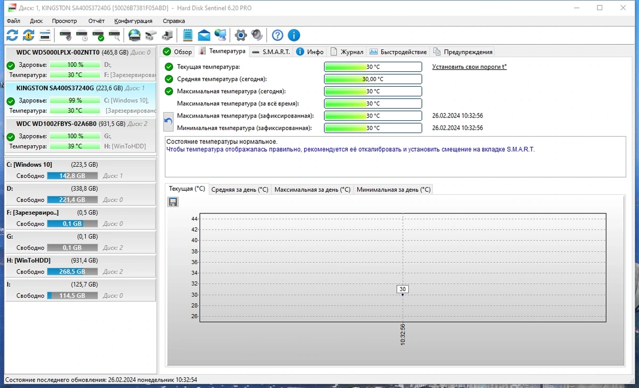Select the KINGSTON SA400S37240G disk header
This screenshot has height=388, width=639.
(81, 88)
